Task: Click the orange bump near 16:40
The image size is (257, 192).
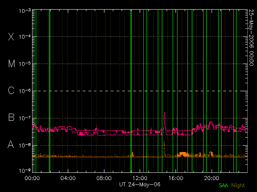Action: pos(183,154)
